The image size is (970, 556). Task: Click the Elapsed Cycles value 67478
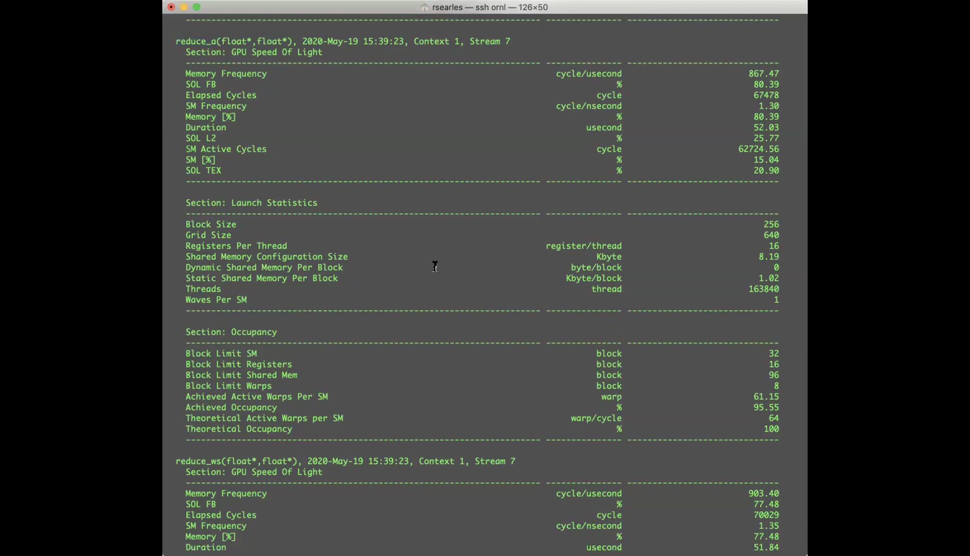tap(766, 95)
